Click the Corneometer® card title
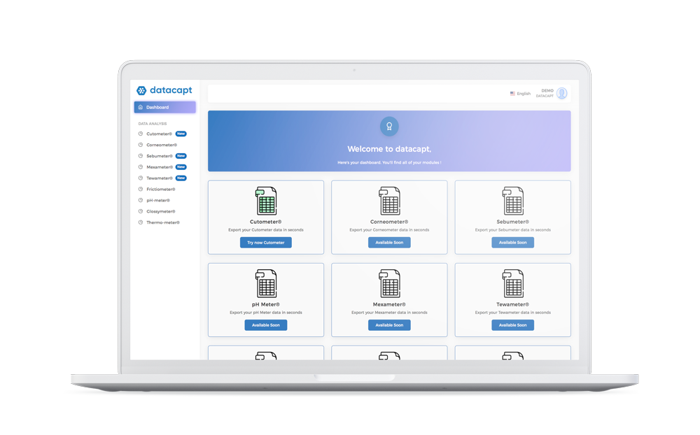Screen dimensions: 700x435 (x=389, y=222)
